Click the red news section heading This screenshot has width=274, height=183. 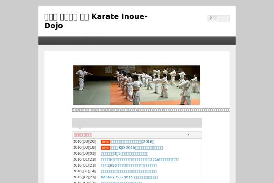click(83, 135)
